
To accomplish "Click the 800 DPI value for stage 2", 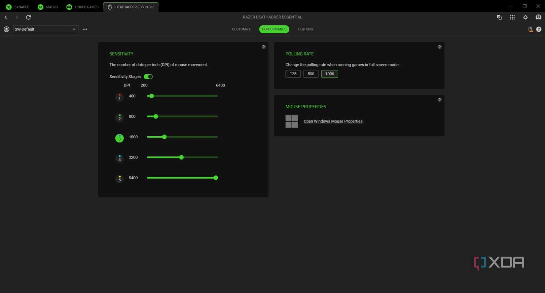I will (x=132, y=117).
